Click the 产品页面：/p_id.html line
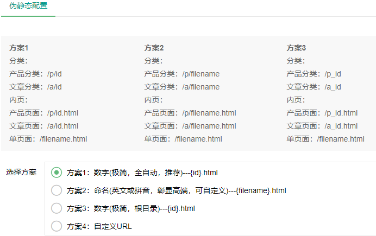The width and height of the screenshot is (376, 236). tap(322, 113)
